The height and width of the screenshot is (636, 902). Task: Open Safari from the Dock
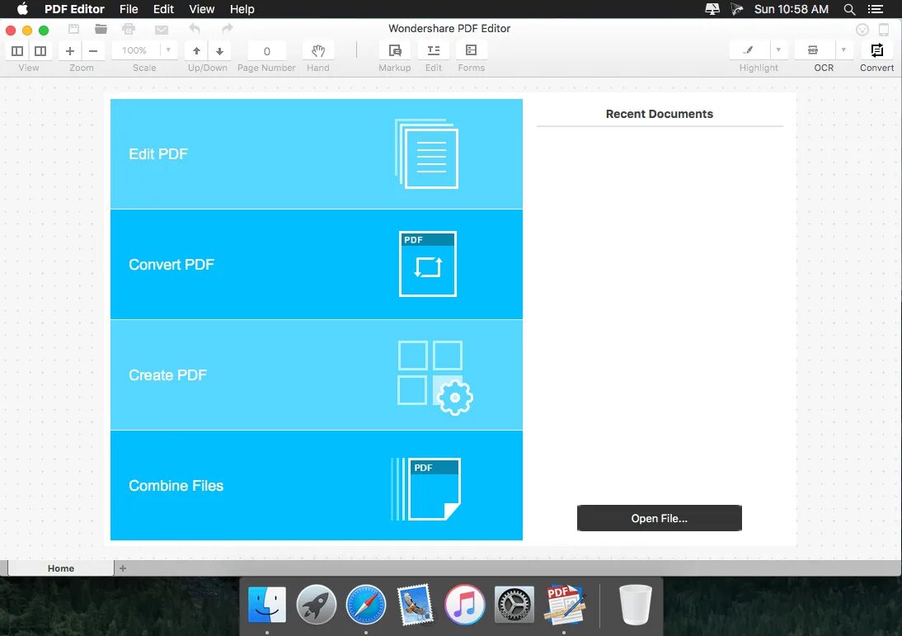click(366, 605)
